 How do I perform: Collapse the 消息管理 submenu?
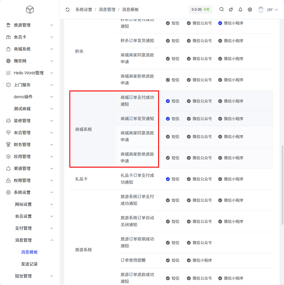[x=33, y=240]
